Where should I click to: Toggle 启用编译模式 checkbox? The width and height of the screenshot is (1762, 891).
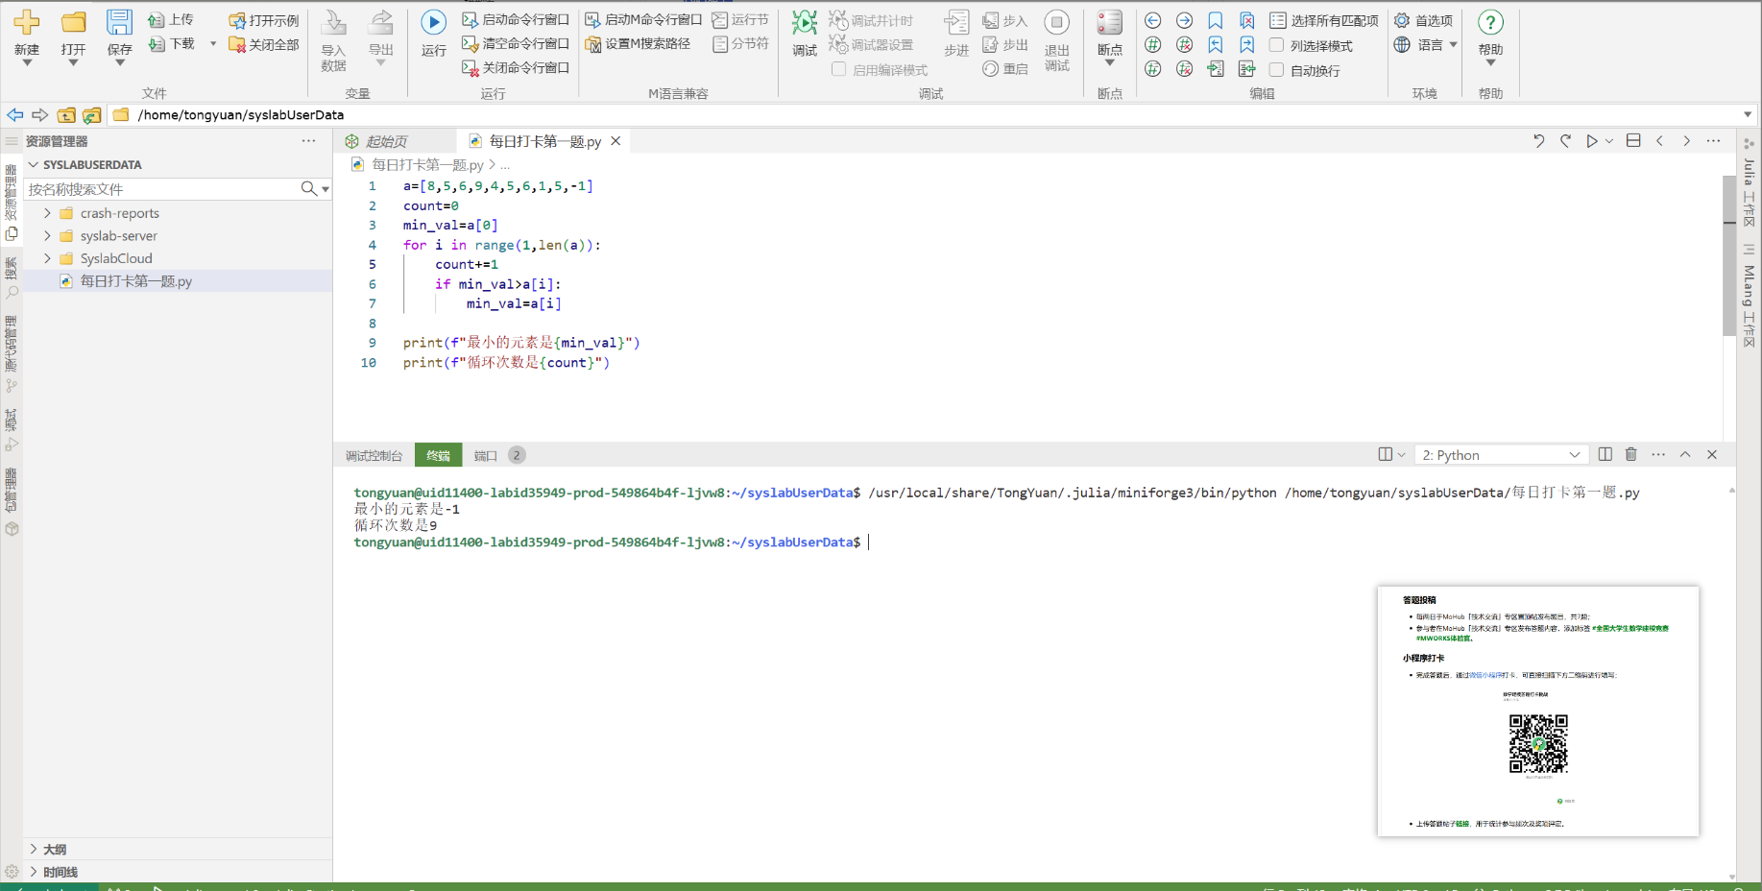point(839,69)
